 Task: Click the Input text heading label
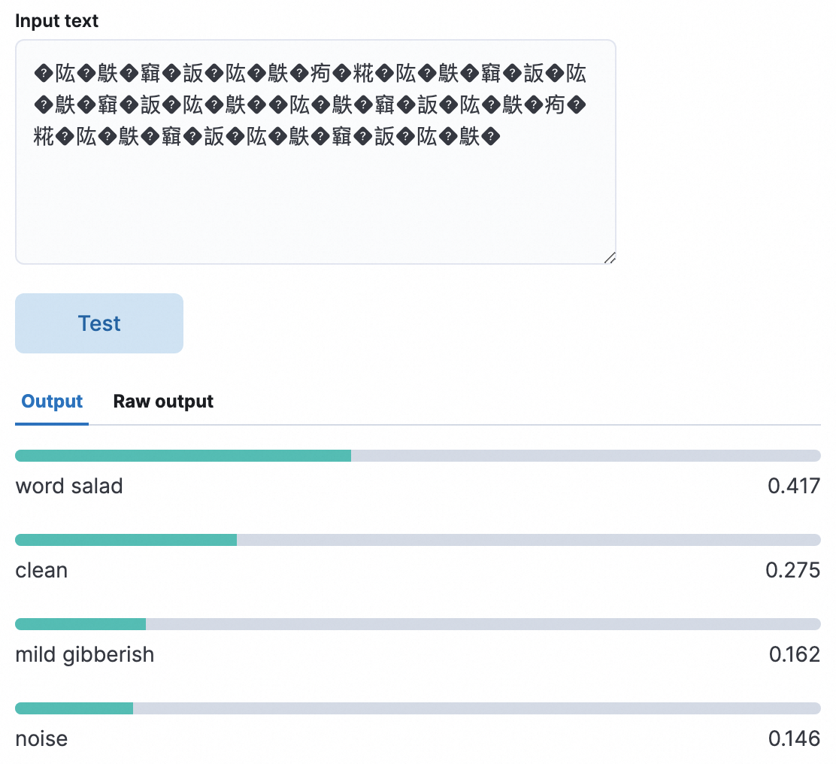point(57,21)
